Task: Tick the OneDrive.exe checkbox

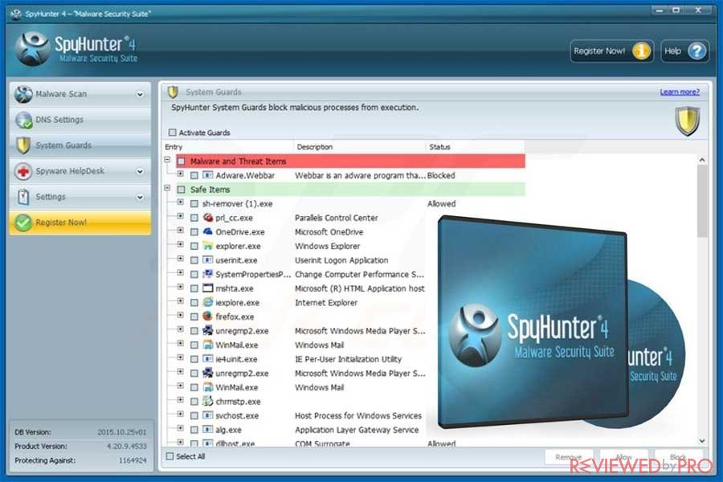Action: pyautogui.click(x=194, y=232)
